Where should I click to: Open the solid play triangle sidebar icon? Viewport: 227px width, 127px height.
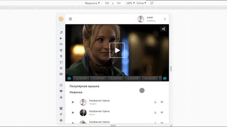pos(61,38)
